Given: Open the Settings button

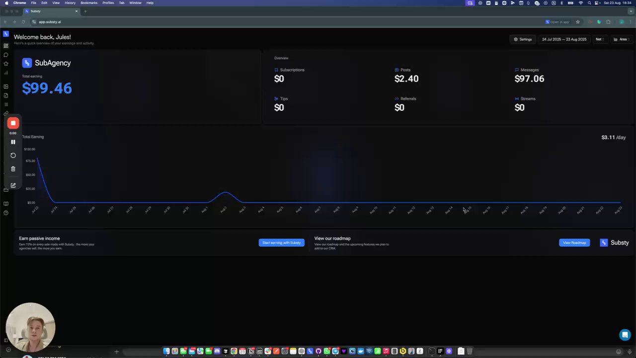Looking at the screenshot, I should [523, 39].
